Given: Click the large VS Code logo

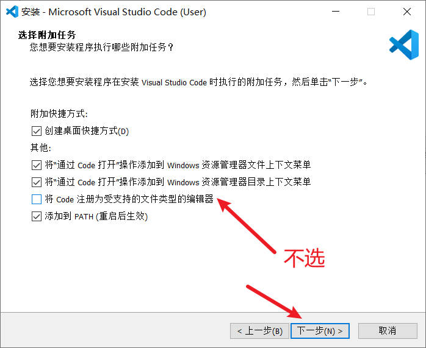Looking at the screenshot, I should pos(404,44).
